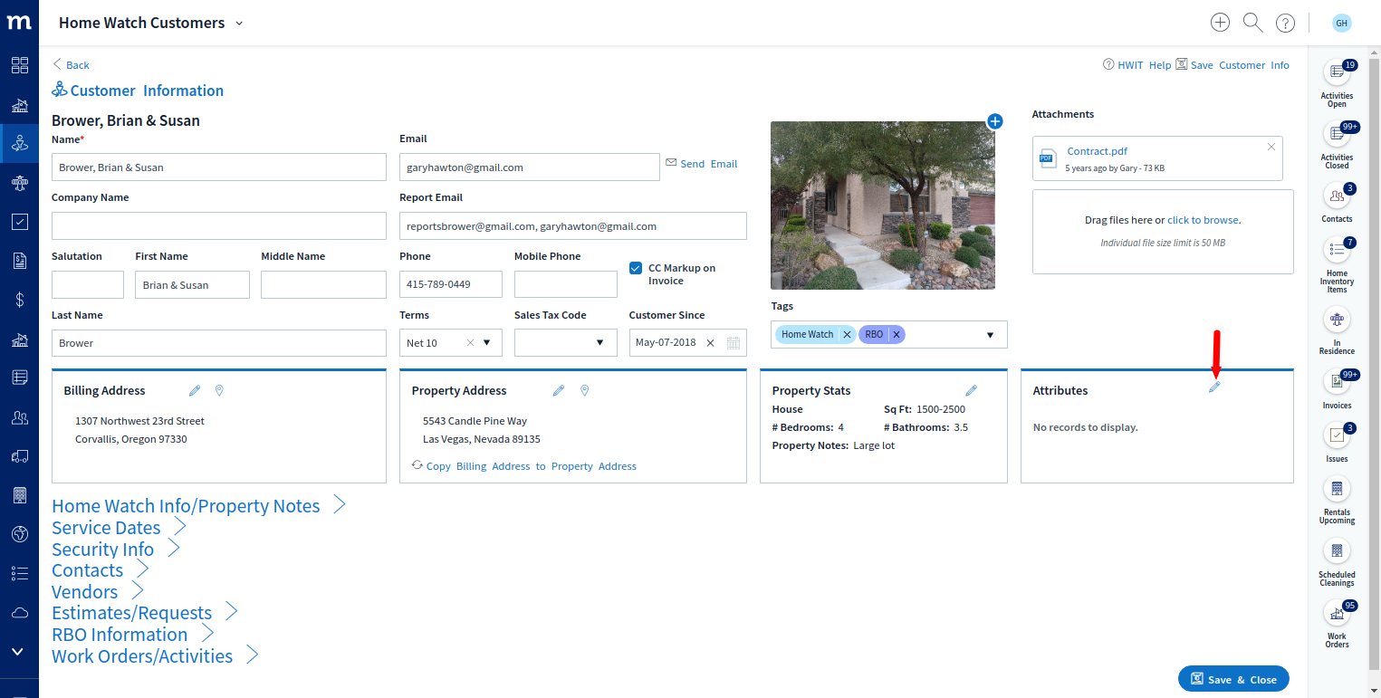Clear the Customer Since date
The image size is (1381, 698).
point(710,343)
